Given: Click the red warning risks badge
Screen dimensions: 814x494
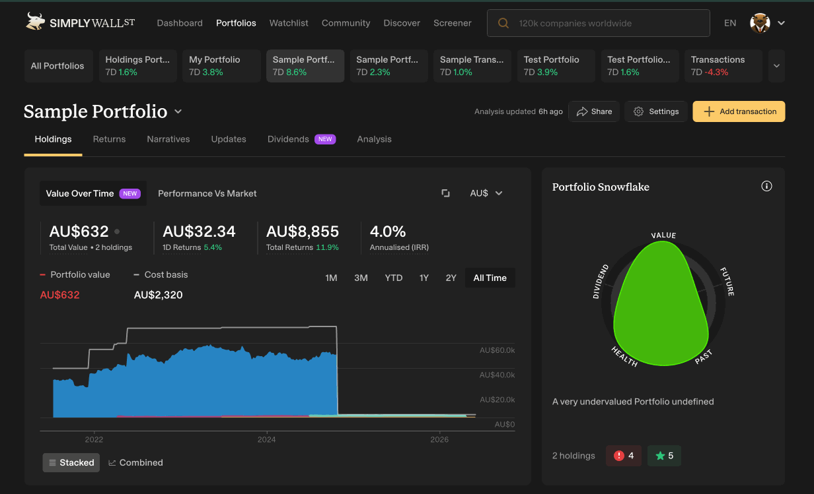Looking at the screenshot, I should click(x=624, y=456).
